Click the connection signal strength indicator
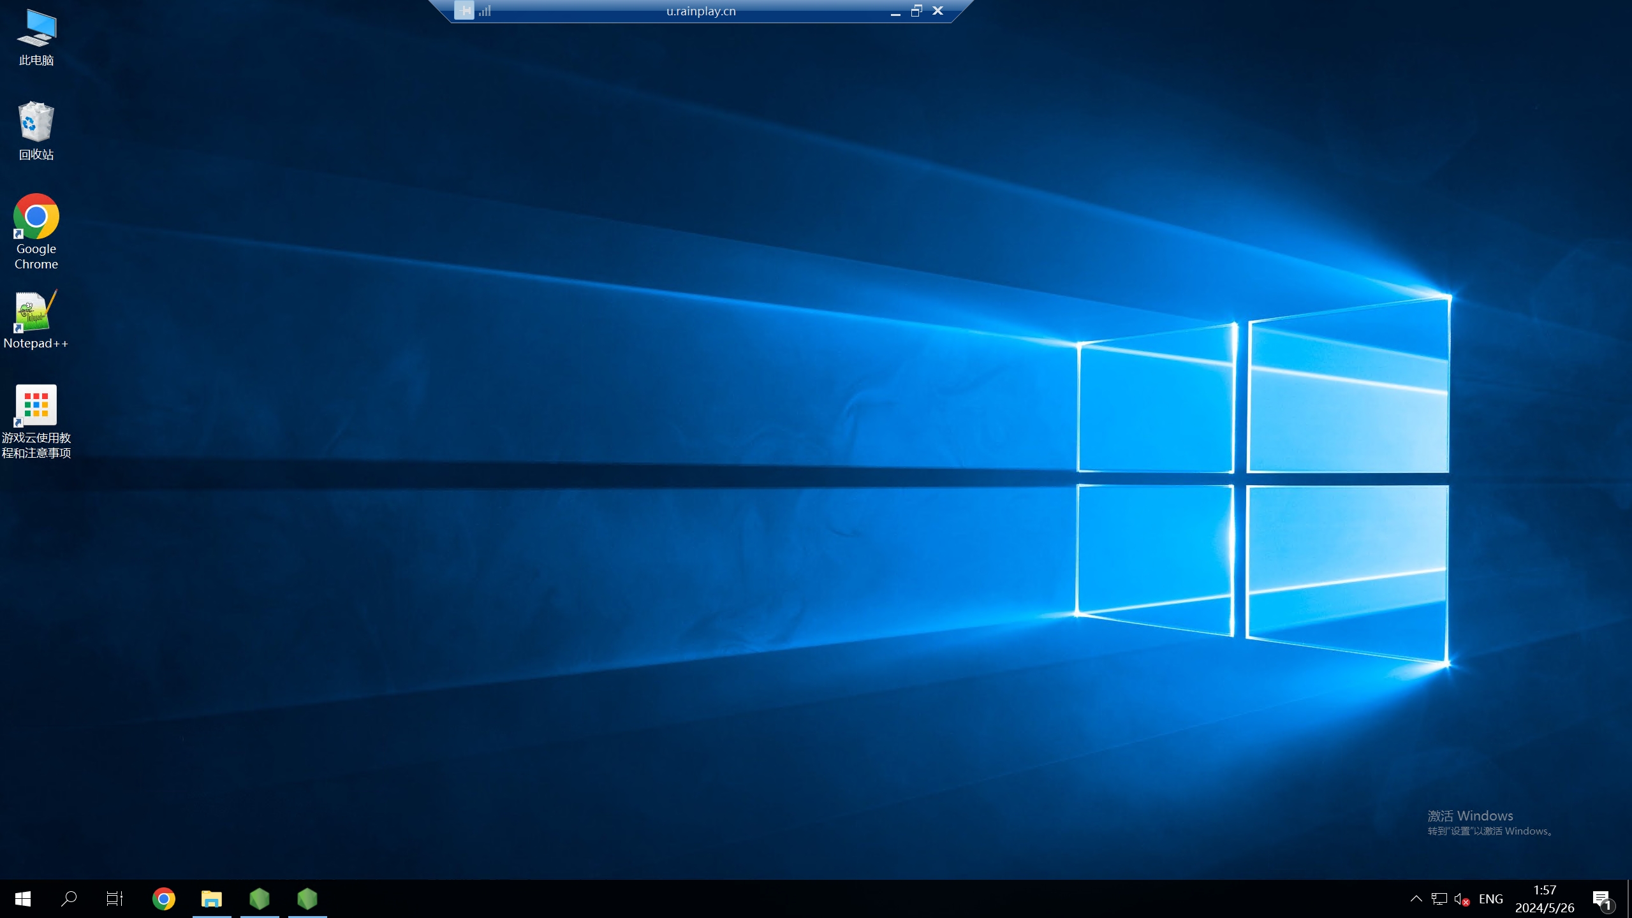Image resolution: width=1632 pixels, height=918 pixels. click(485, 11)
